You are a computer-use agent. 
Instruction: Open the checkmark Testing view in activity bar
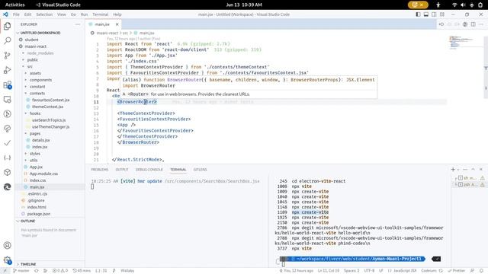point(7,143)
